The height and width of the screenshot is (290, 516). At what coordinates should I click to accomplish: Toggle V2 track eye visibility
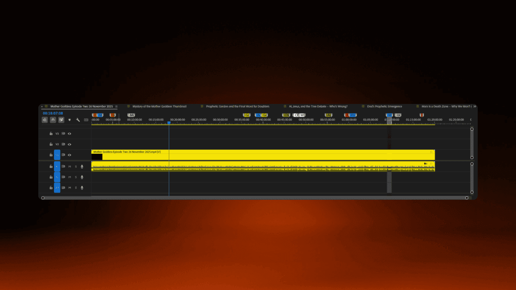tap(69, 144)
